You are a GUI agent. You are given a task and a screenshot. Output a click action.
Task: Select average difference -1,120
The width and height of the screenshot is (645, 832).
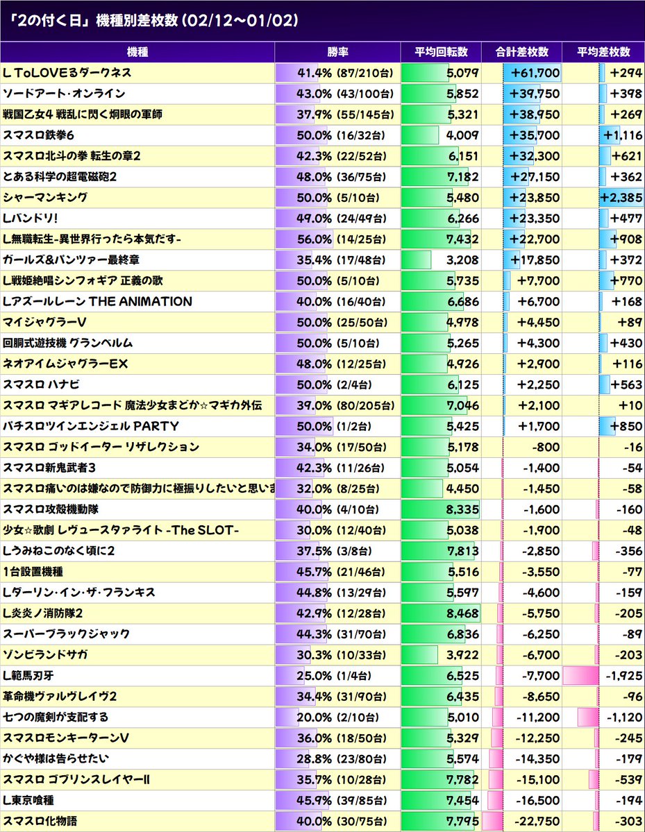[624, 718]
